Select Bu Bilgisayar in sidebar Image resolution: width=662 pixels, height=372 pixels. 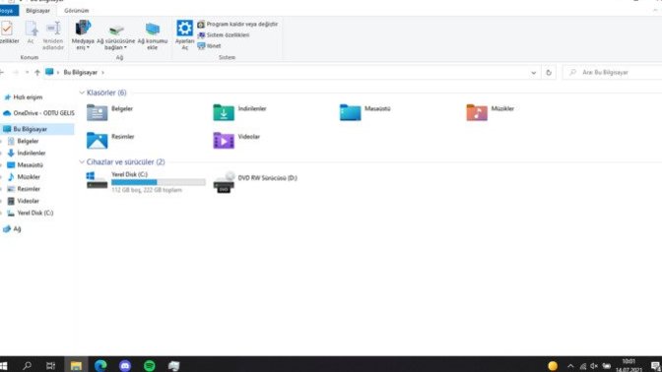(x=37, y=129)
